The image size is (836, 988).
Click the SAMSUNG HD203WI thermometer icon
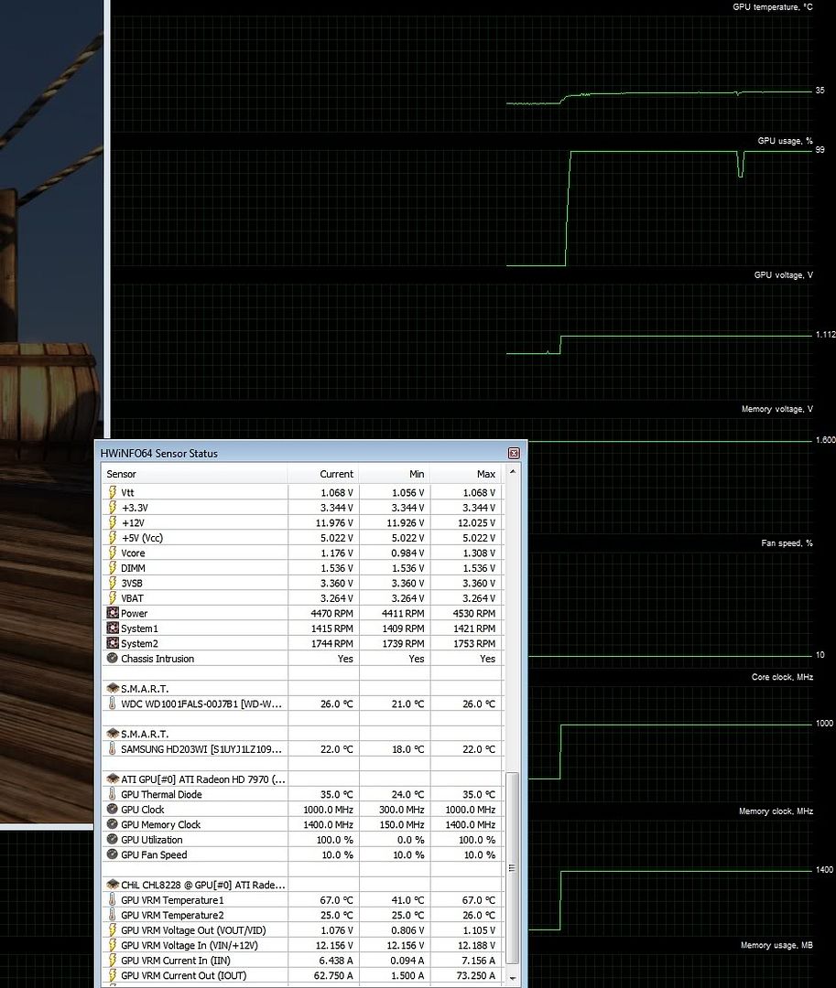click(113, 749)
